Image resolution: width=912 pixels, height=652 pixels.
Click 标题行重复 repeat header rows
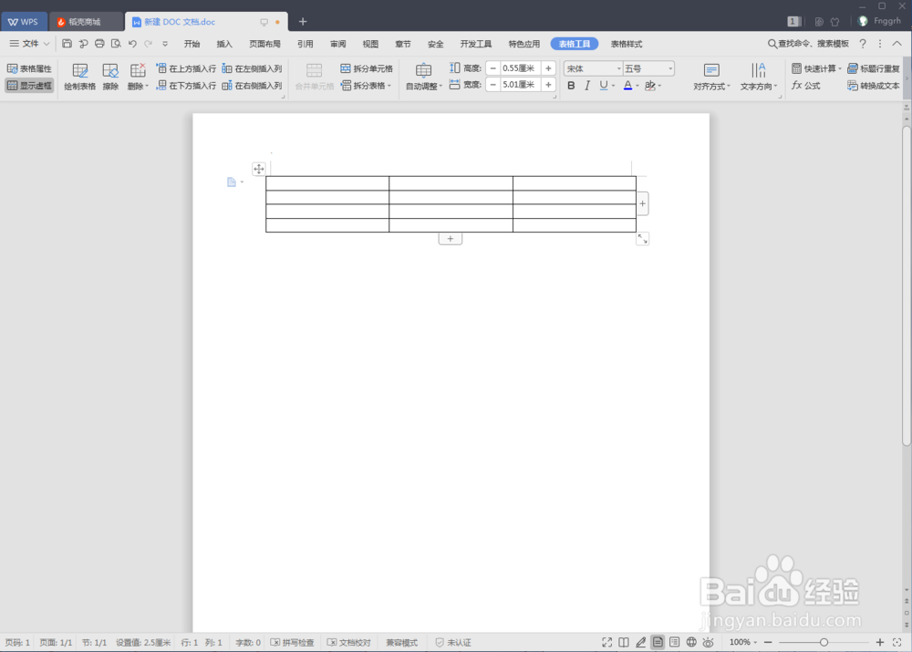point(874,68)
